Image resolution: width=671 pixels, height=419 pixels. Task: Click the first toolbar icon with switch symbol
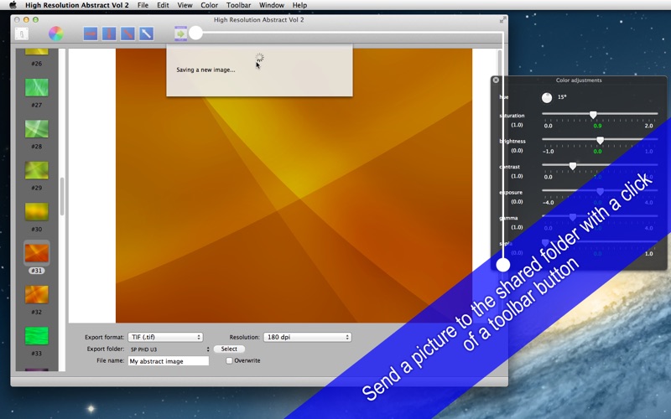pyautogui.click(x=22, y=34)
